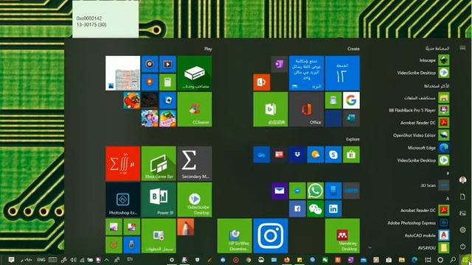Open the Microsoft Store tile

[351, 155]
